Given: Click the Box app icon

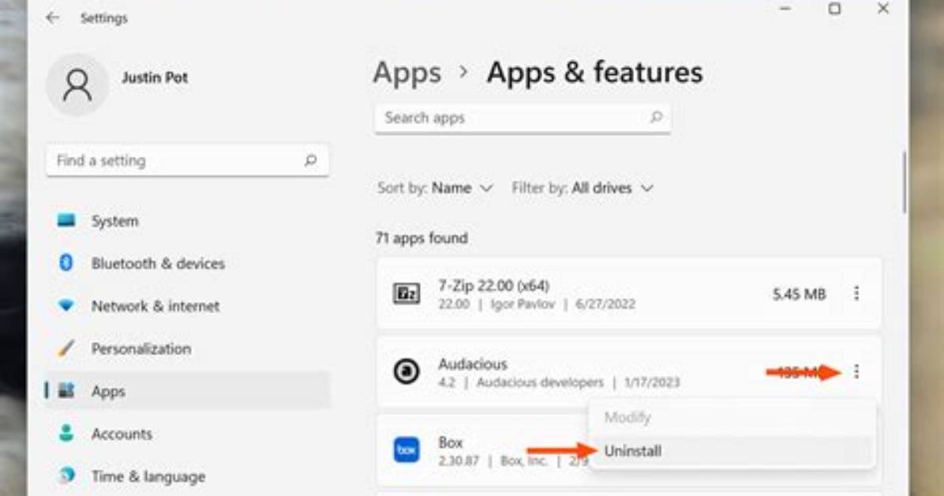Looking at the screenshot, I should 406,449.
